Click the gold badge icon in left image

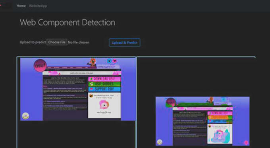(25, 116)
